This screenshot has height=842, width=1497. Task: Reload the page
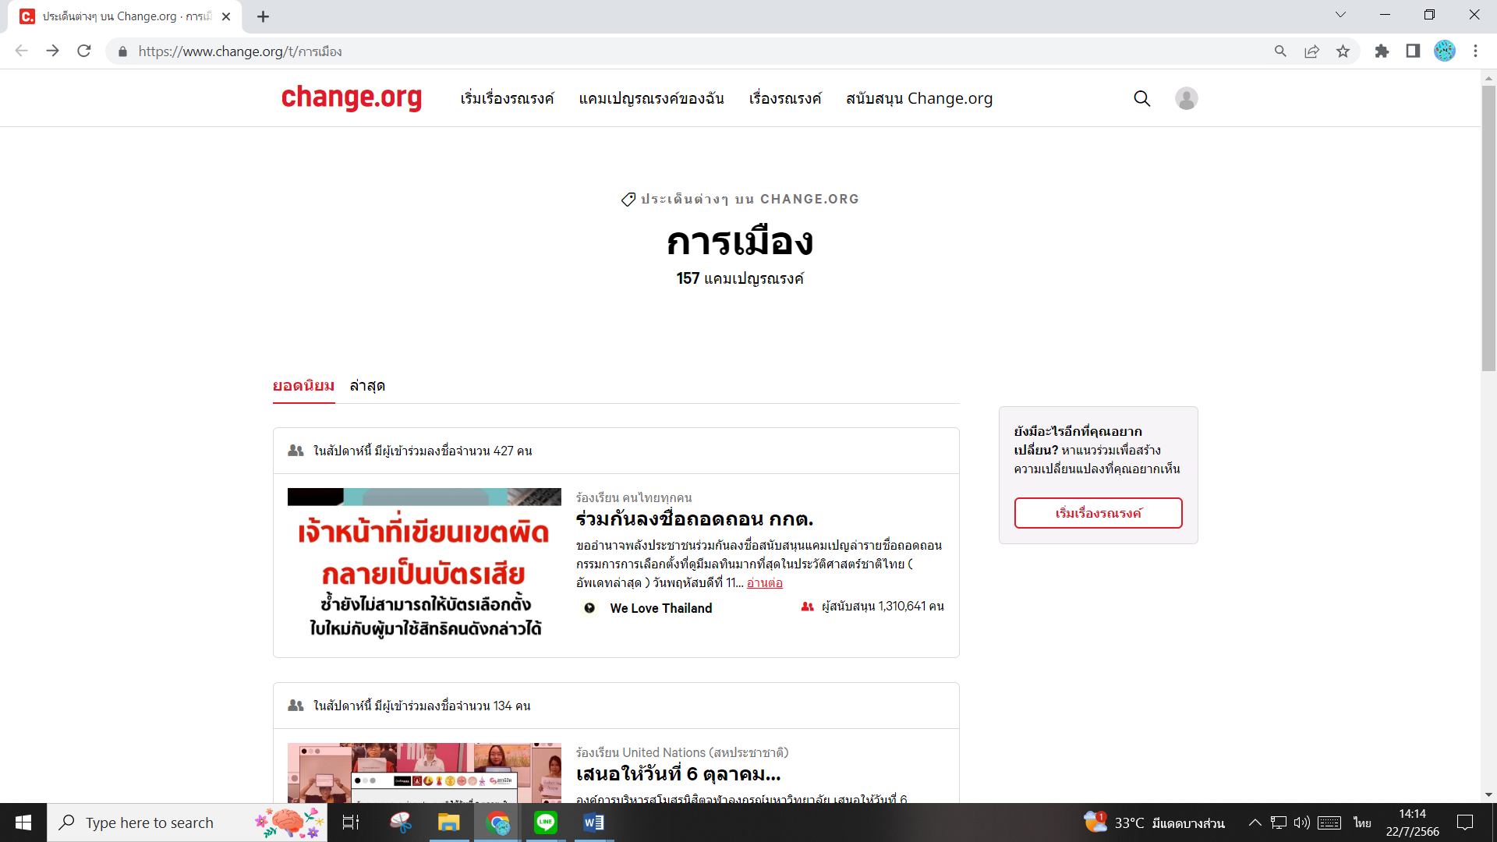84,51
